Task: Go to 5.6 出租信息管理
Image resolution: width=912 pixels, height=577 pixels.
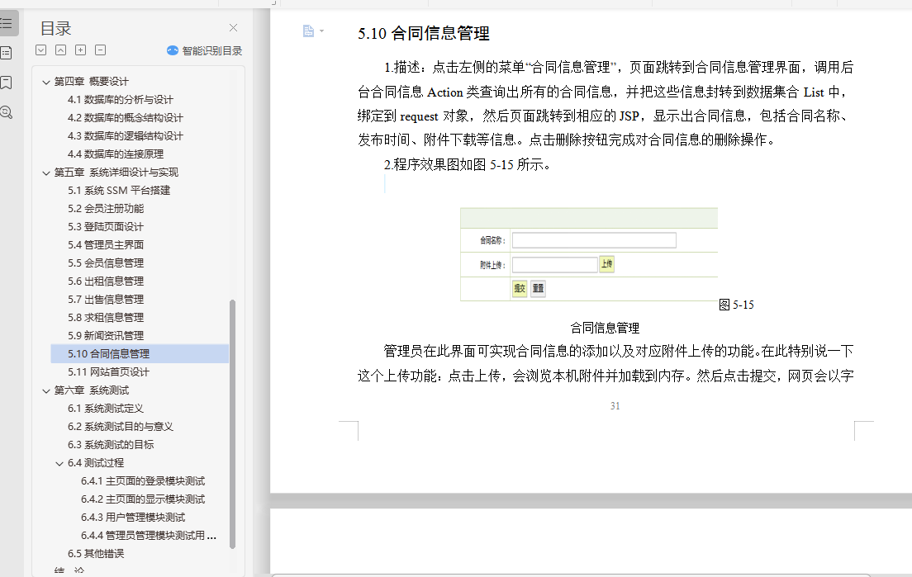Action: point(105,281)
